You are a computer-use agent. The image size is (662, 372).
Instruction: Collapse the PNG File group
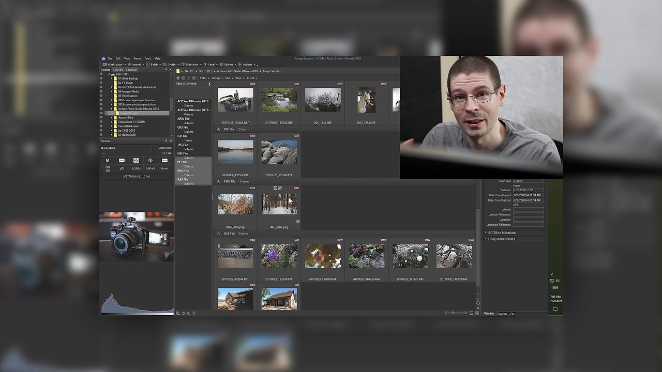219,181
